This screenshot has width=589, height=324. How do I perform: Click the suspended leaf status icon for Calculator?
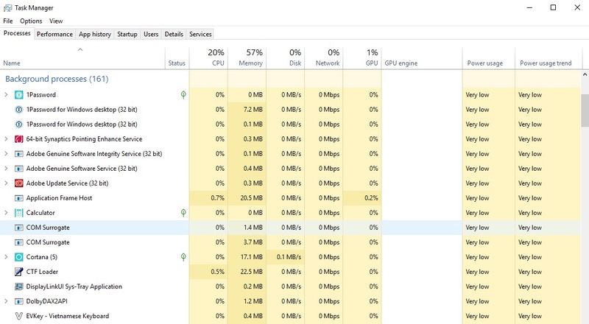183,213
